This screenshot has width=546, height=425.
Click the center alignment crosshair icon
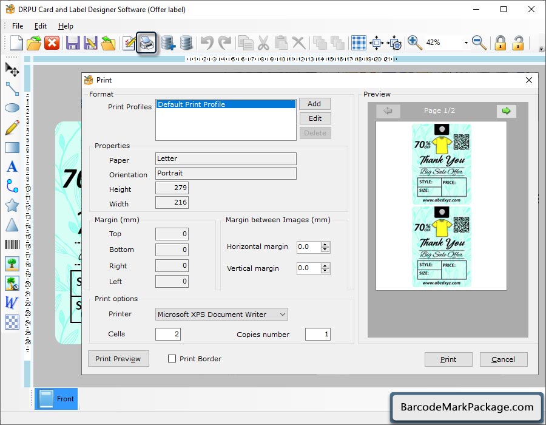[376, 43]
